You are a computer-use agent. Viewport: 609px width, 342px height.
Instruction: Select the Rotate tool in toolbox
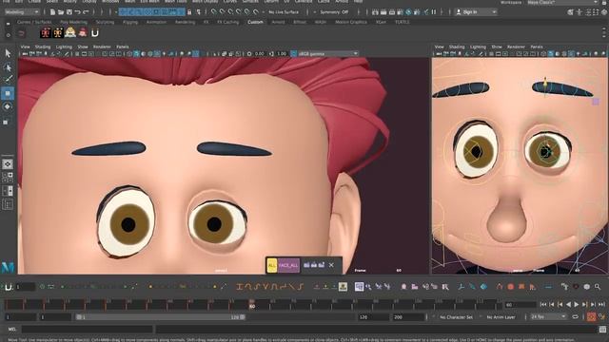(8, 106)
